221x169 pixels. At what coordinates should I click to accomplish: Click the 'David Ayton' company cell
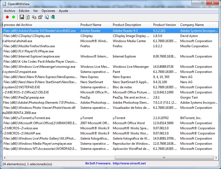189,36
